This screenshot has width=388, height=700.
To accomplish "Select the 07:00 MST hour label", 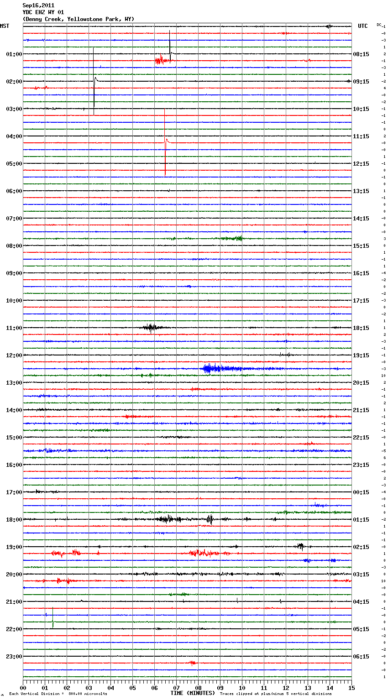I will (x=14, y=219).
